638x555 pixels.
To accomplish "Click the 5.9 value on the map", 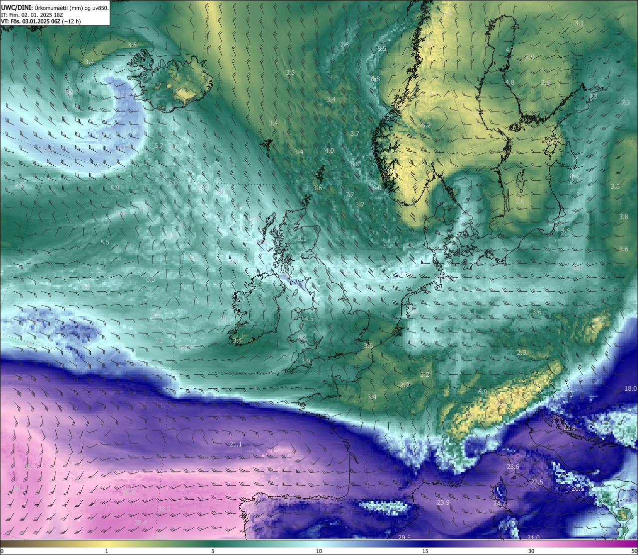I will point(115,188).
